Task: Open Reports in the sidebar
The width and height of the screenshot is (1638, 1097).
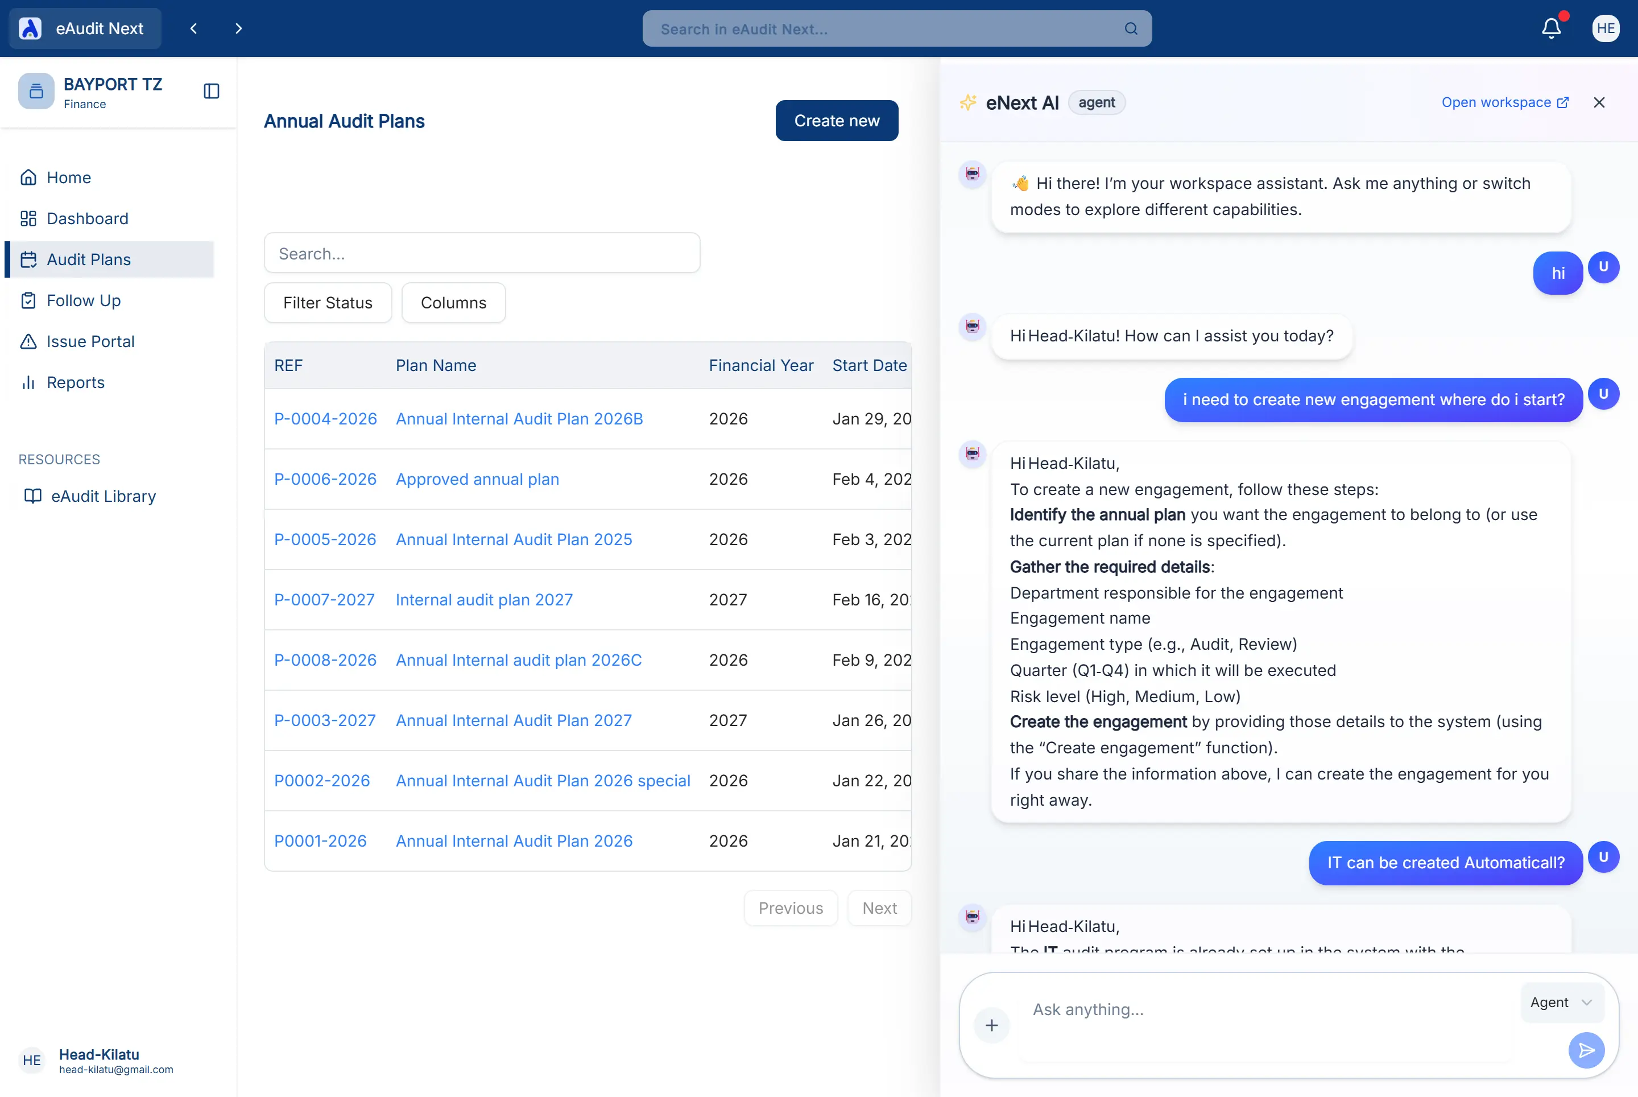Action: click(76, 383)
